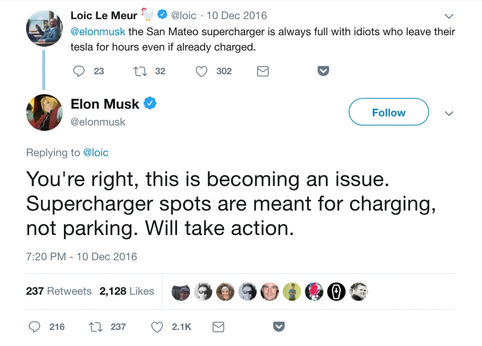Reply to Elon Musk's tweet
Viewport: 482px width, 346px height.
coord(34,327)
